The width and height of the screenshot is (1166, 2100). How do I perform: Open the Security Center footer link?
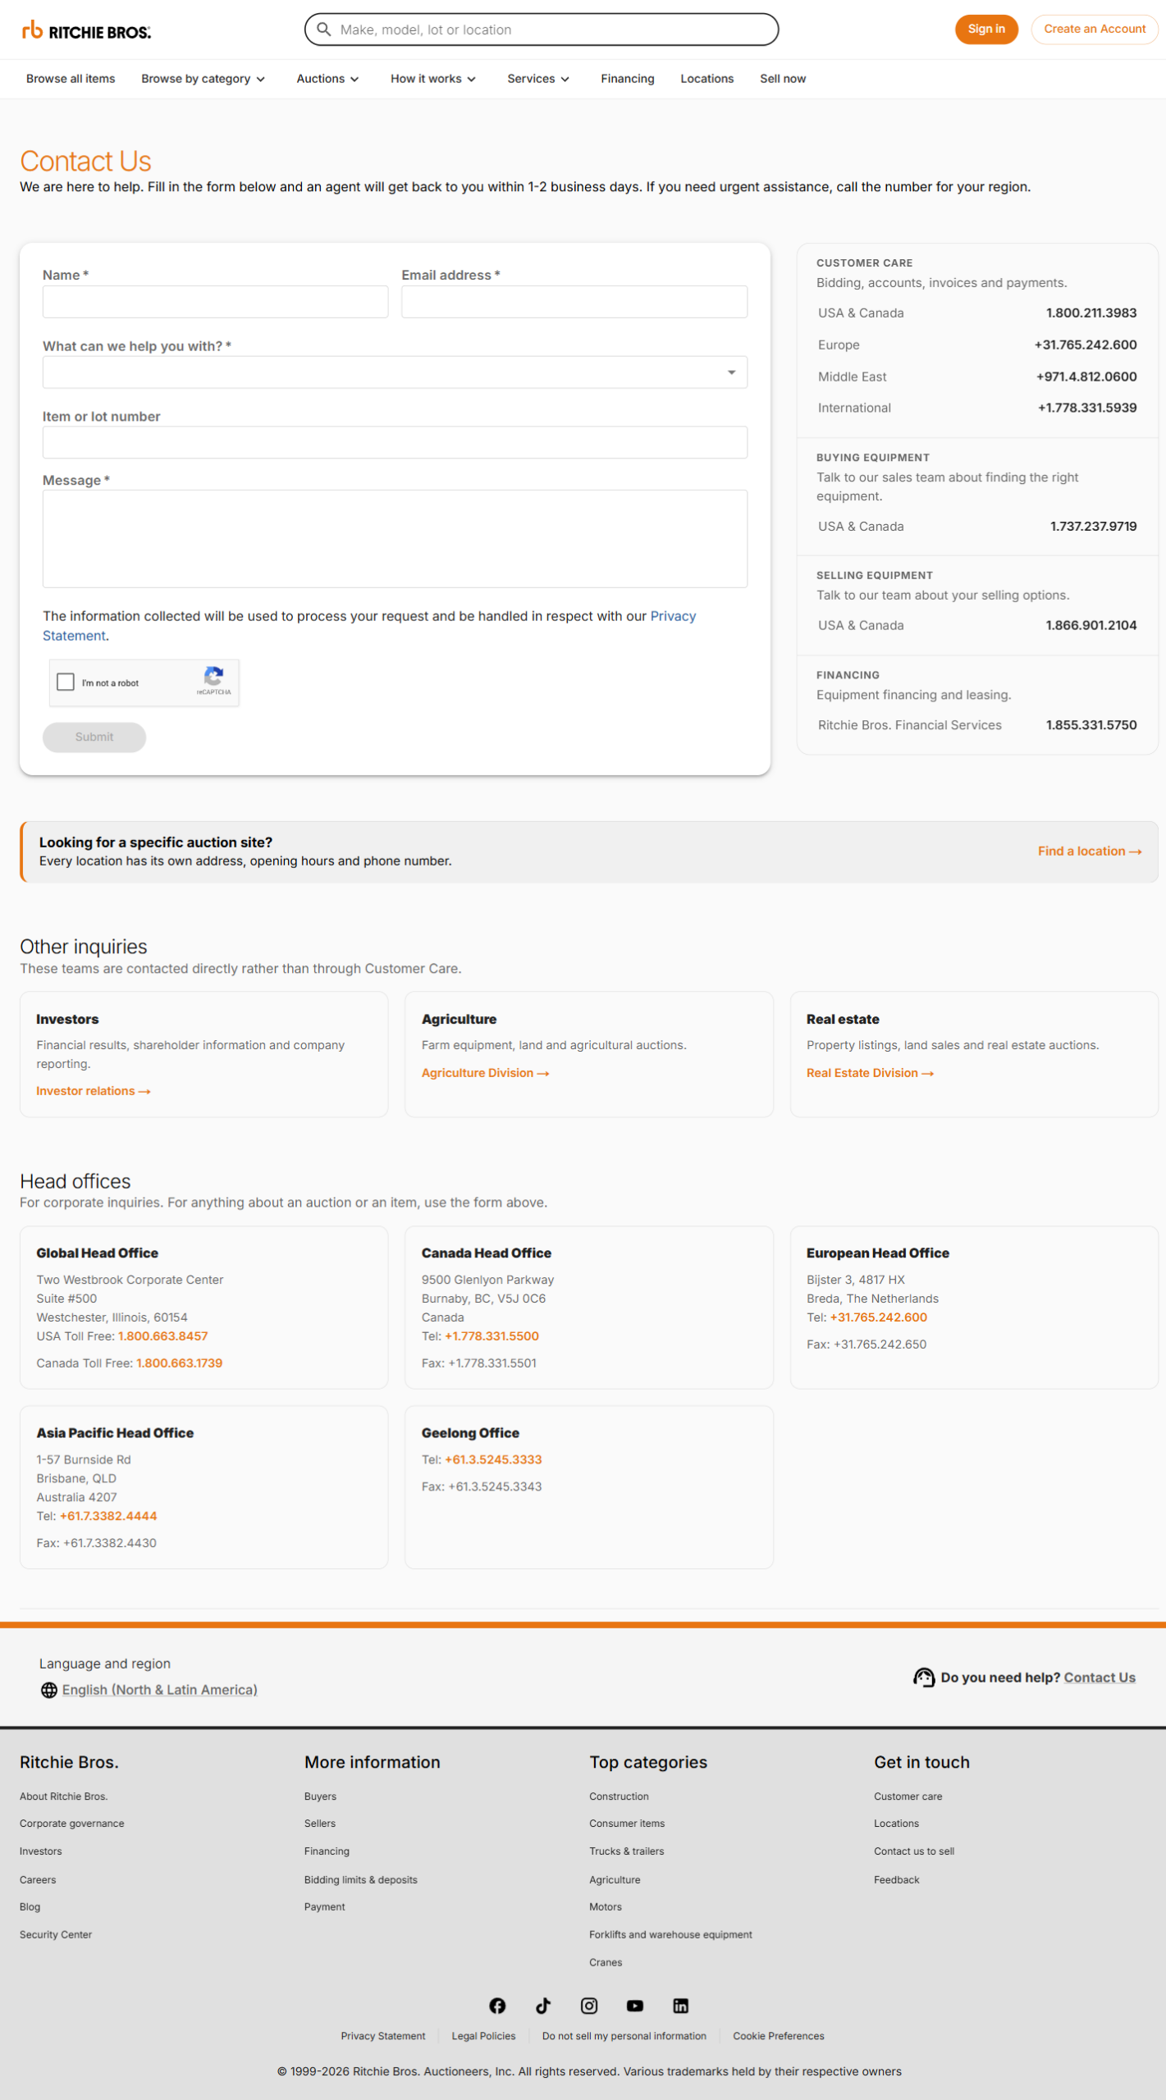(56, 1934)
